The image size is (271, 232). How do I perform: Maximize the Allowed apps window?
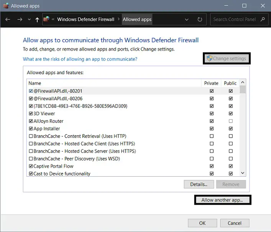(244, 6)
